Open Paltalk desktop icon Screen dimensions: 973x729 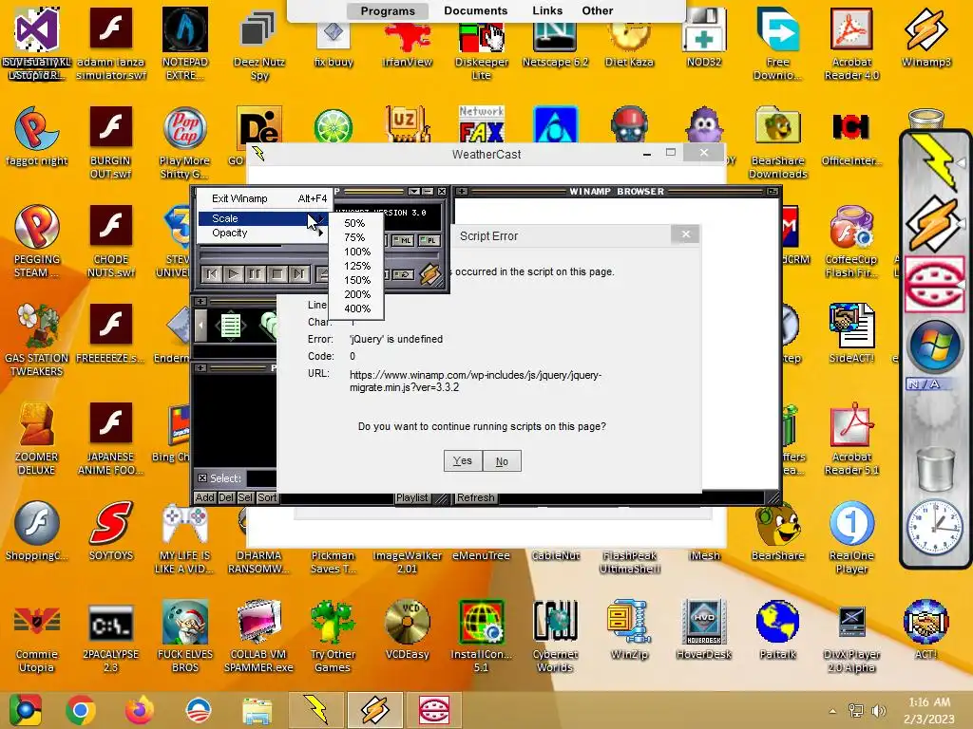click(x=777, y=630)
